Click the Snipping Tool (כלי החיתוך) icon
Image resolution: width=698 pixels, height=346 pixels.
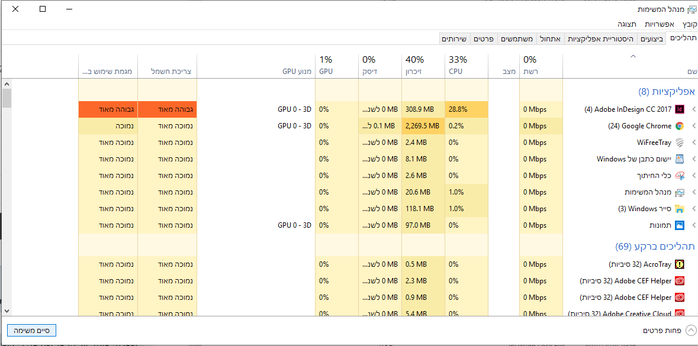click(680, 176)
